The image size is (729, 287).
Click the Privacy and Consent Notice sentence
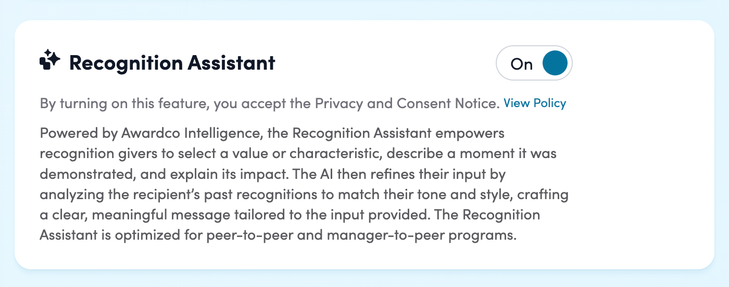(x=269, y=103)
